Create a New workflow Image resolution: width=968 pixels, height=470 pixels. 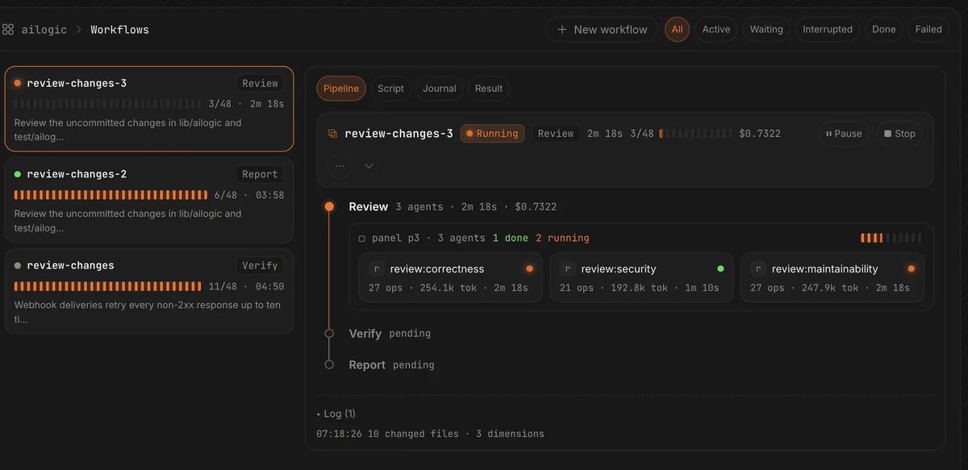602,30
